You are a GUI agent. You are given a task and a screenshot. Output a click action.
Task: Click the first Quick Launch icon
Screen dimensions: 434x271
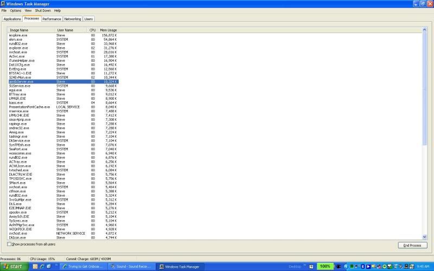[x=35, y=267]
